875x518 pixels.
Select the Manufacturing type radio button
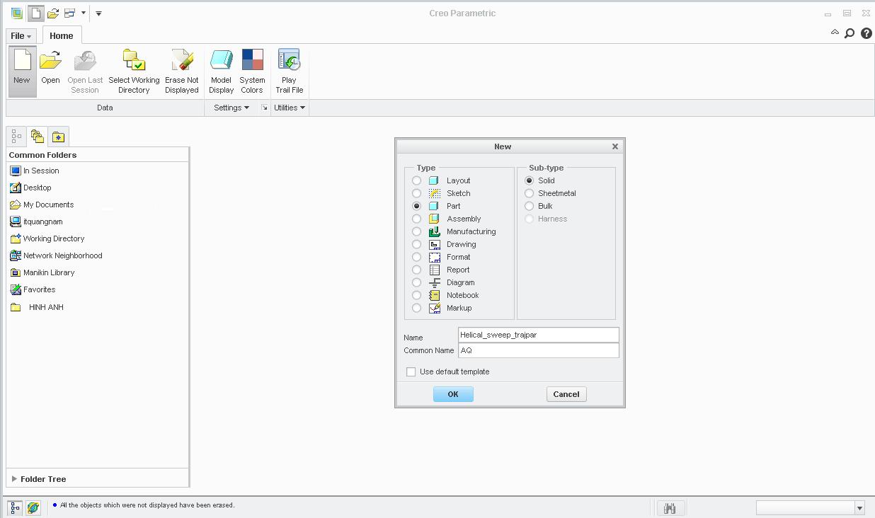[x=417, y=231]
